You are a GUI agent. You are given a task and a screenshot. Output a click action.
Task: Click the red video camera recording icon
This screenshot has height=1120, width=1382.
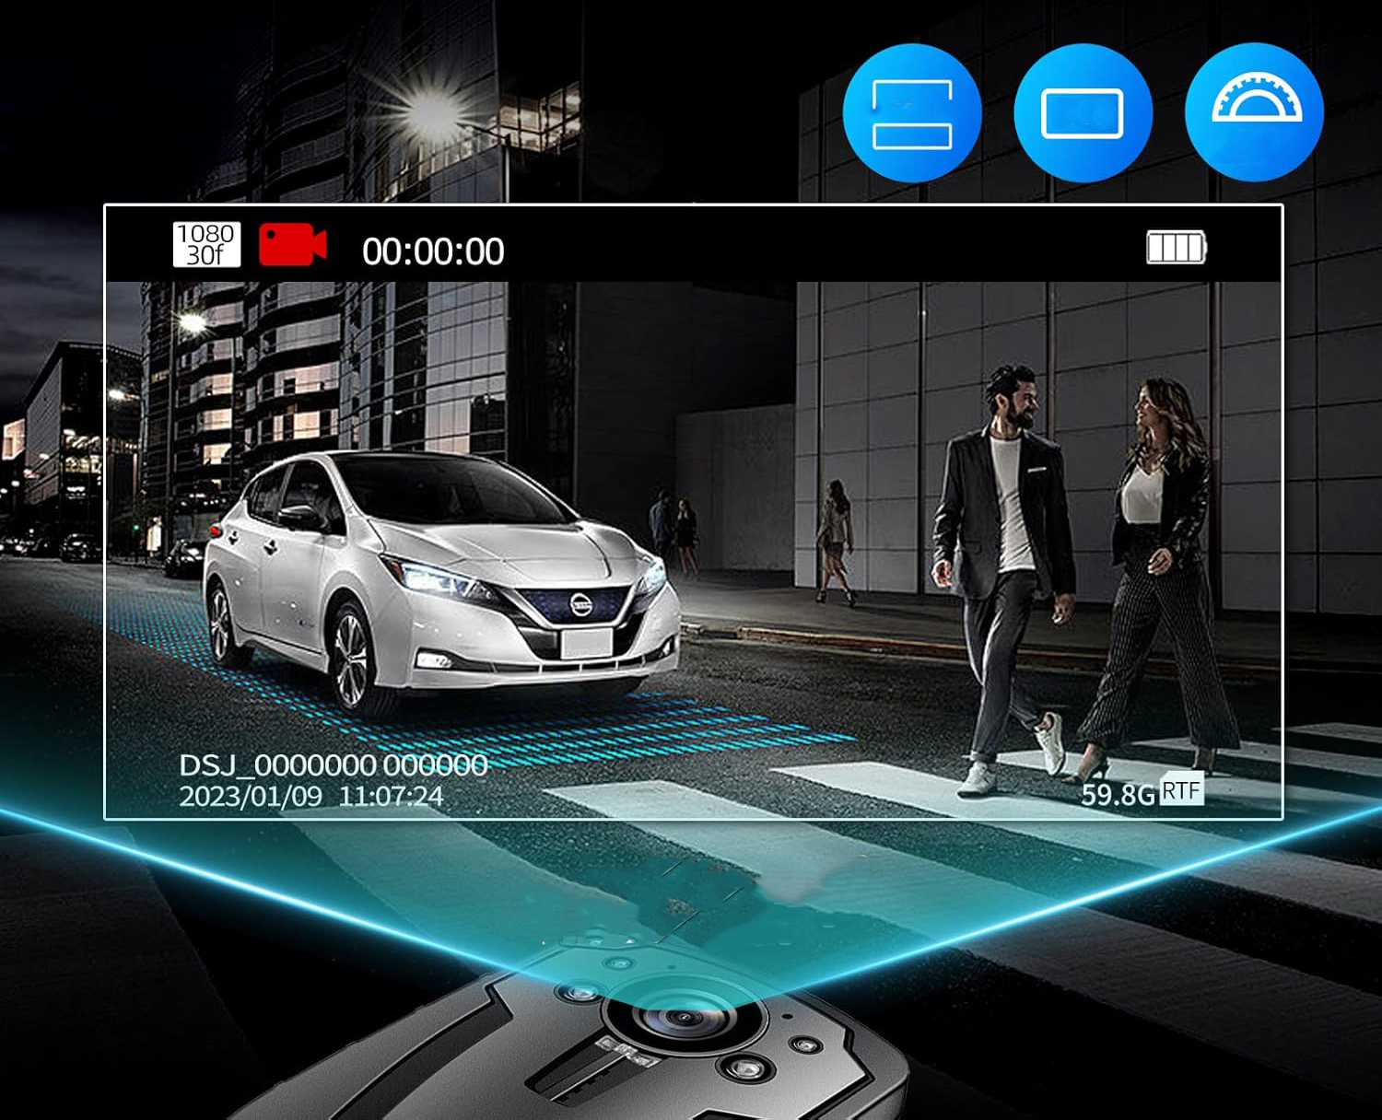[292, 245]
